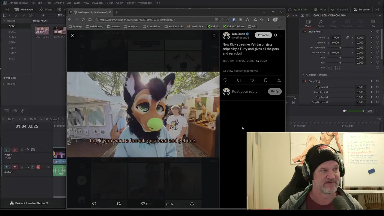Close the X media viewer
The image size is (384, 216).
click(72, 35)
